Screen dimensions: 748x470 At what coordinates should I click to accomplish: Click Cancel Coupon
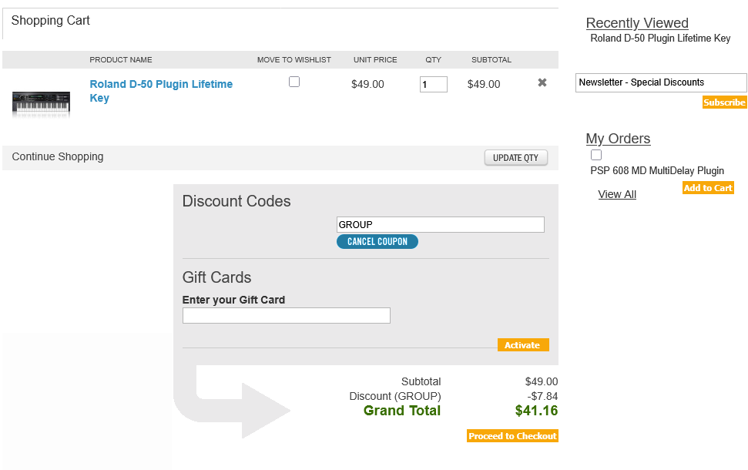(x=377, y=241)
